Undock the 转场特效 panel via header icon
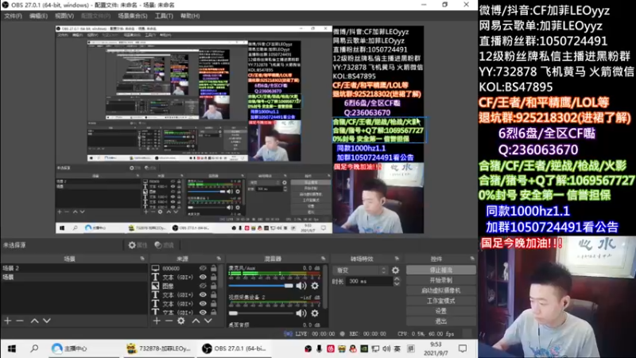Screen dimensions: 636x358 tap(397, 259)
